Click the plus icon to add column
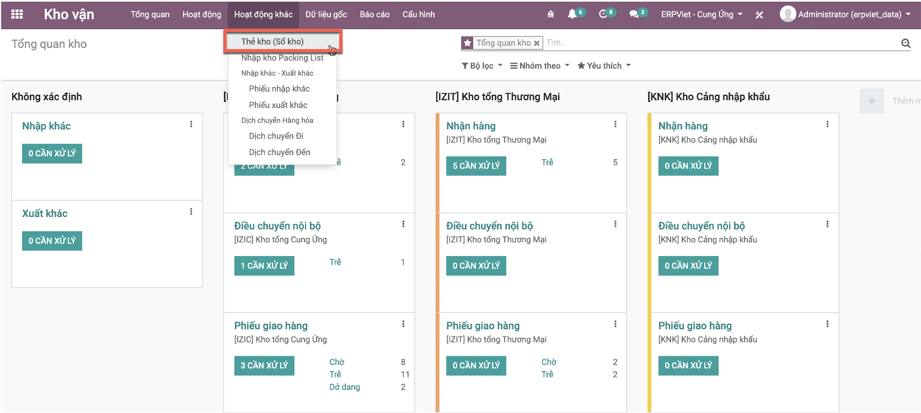 click(871, 101)
